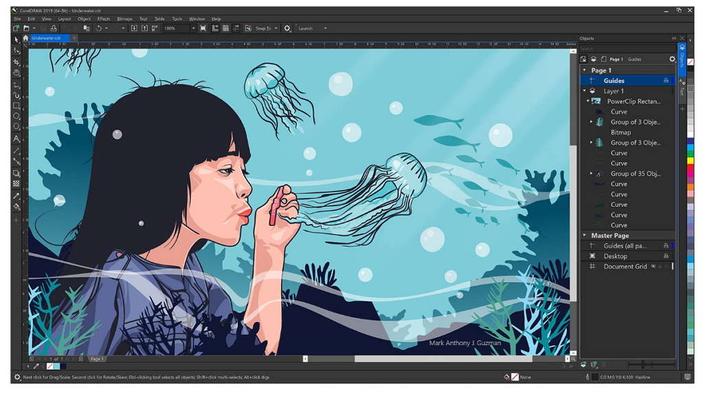
Task: Select the Pick tool in toolbox
Action: 16,40
